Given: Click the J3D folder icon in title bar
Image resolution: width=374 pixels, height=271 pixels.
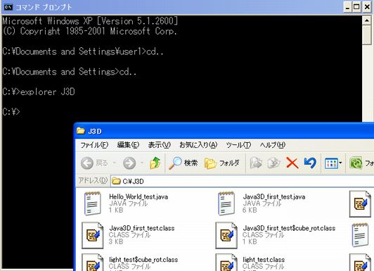Looking at the screenshot, I should coord(81,131).
